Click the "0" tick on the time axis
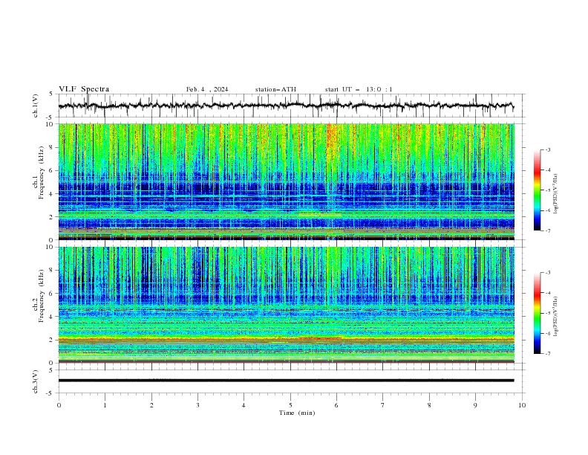Viewport: 588px width, 455px height. 59,405
